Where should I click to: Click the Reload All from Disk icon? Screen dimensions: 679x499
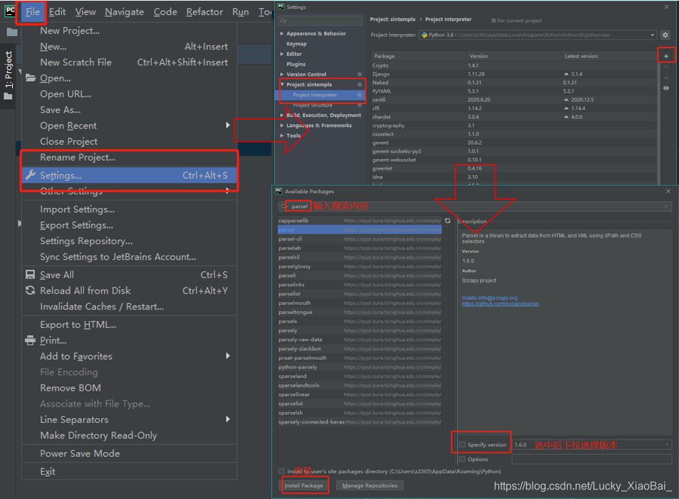click(x=31, y=290)
